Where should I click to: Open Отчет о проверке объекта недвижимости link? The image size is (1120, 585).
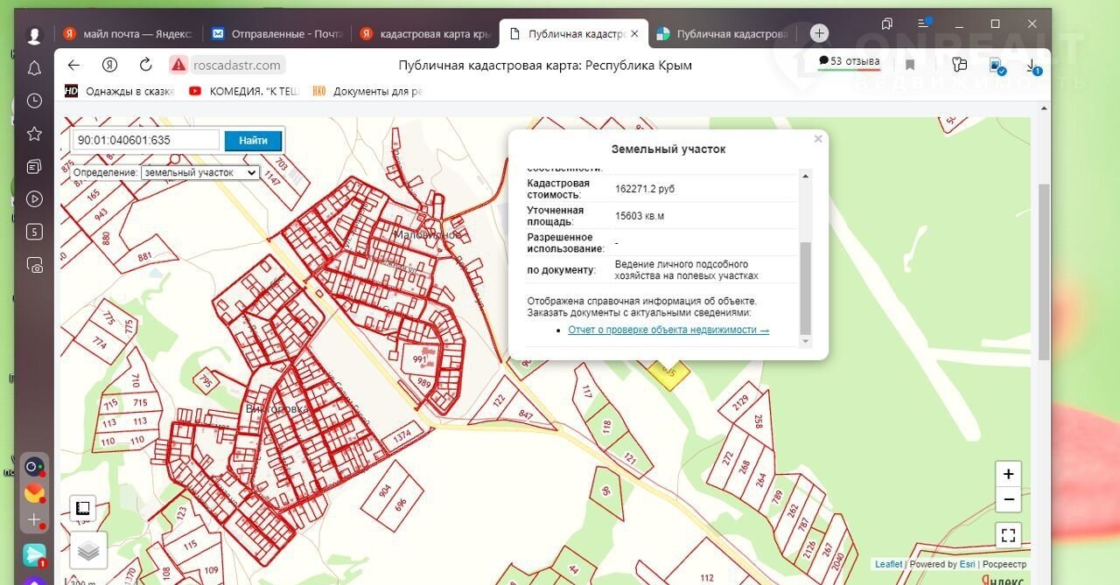(668, 330)
